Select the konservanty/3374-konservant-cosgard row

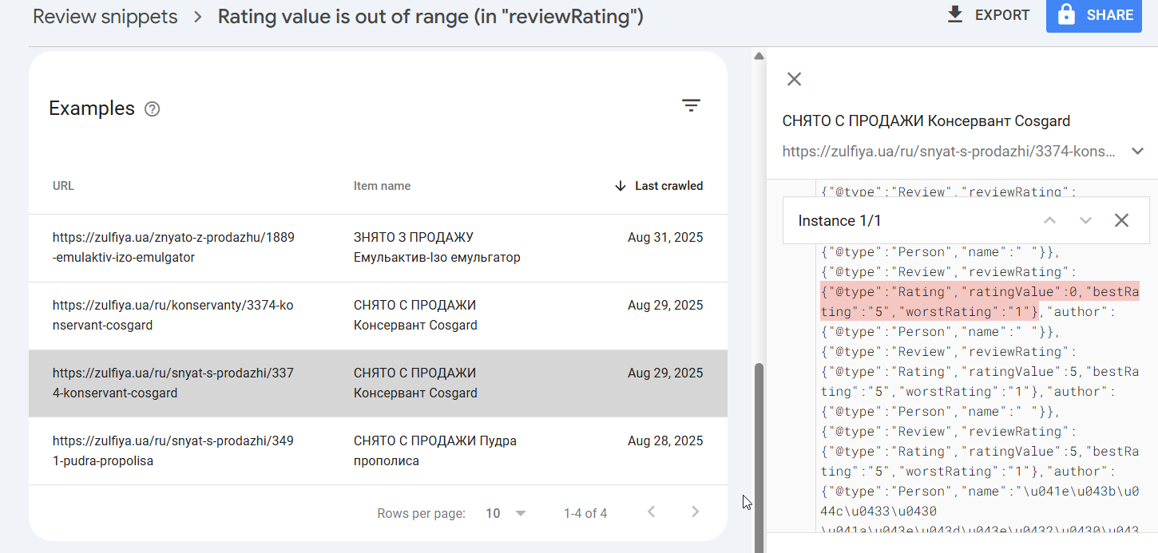173,315
